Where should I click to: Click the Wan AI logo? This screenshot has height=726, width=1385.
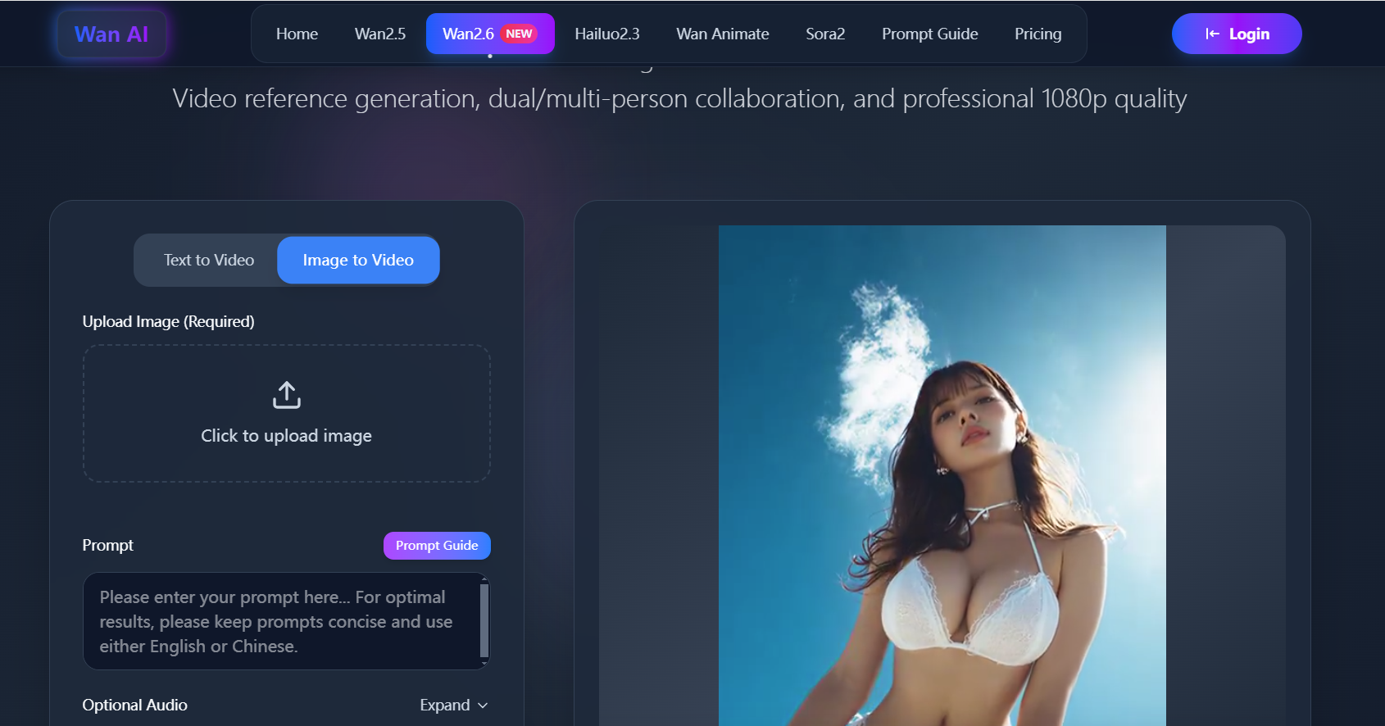111,34
